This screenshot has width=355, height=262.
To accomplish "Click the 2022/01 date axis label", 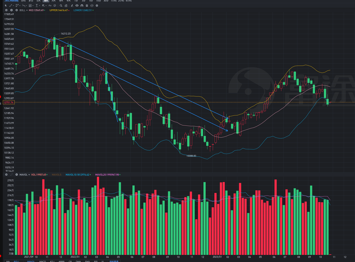I will point(75,257).
